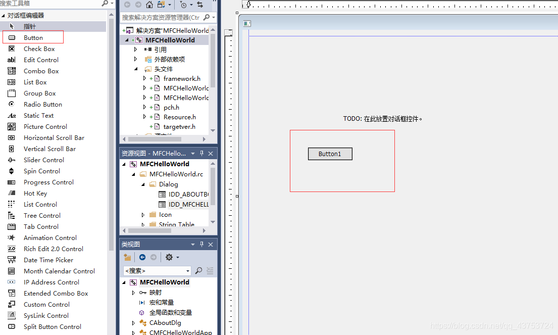Screen dimensions: 558x335
Task: Expand the Icon folder in Resource View
Action: click(143, 215)
